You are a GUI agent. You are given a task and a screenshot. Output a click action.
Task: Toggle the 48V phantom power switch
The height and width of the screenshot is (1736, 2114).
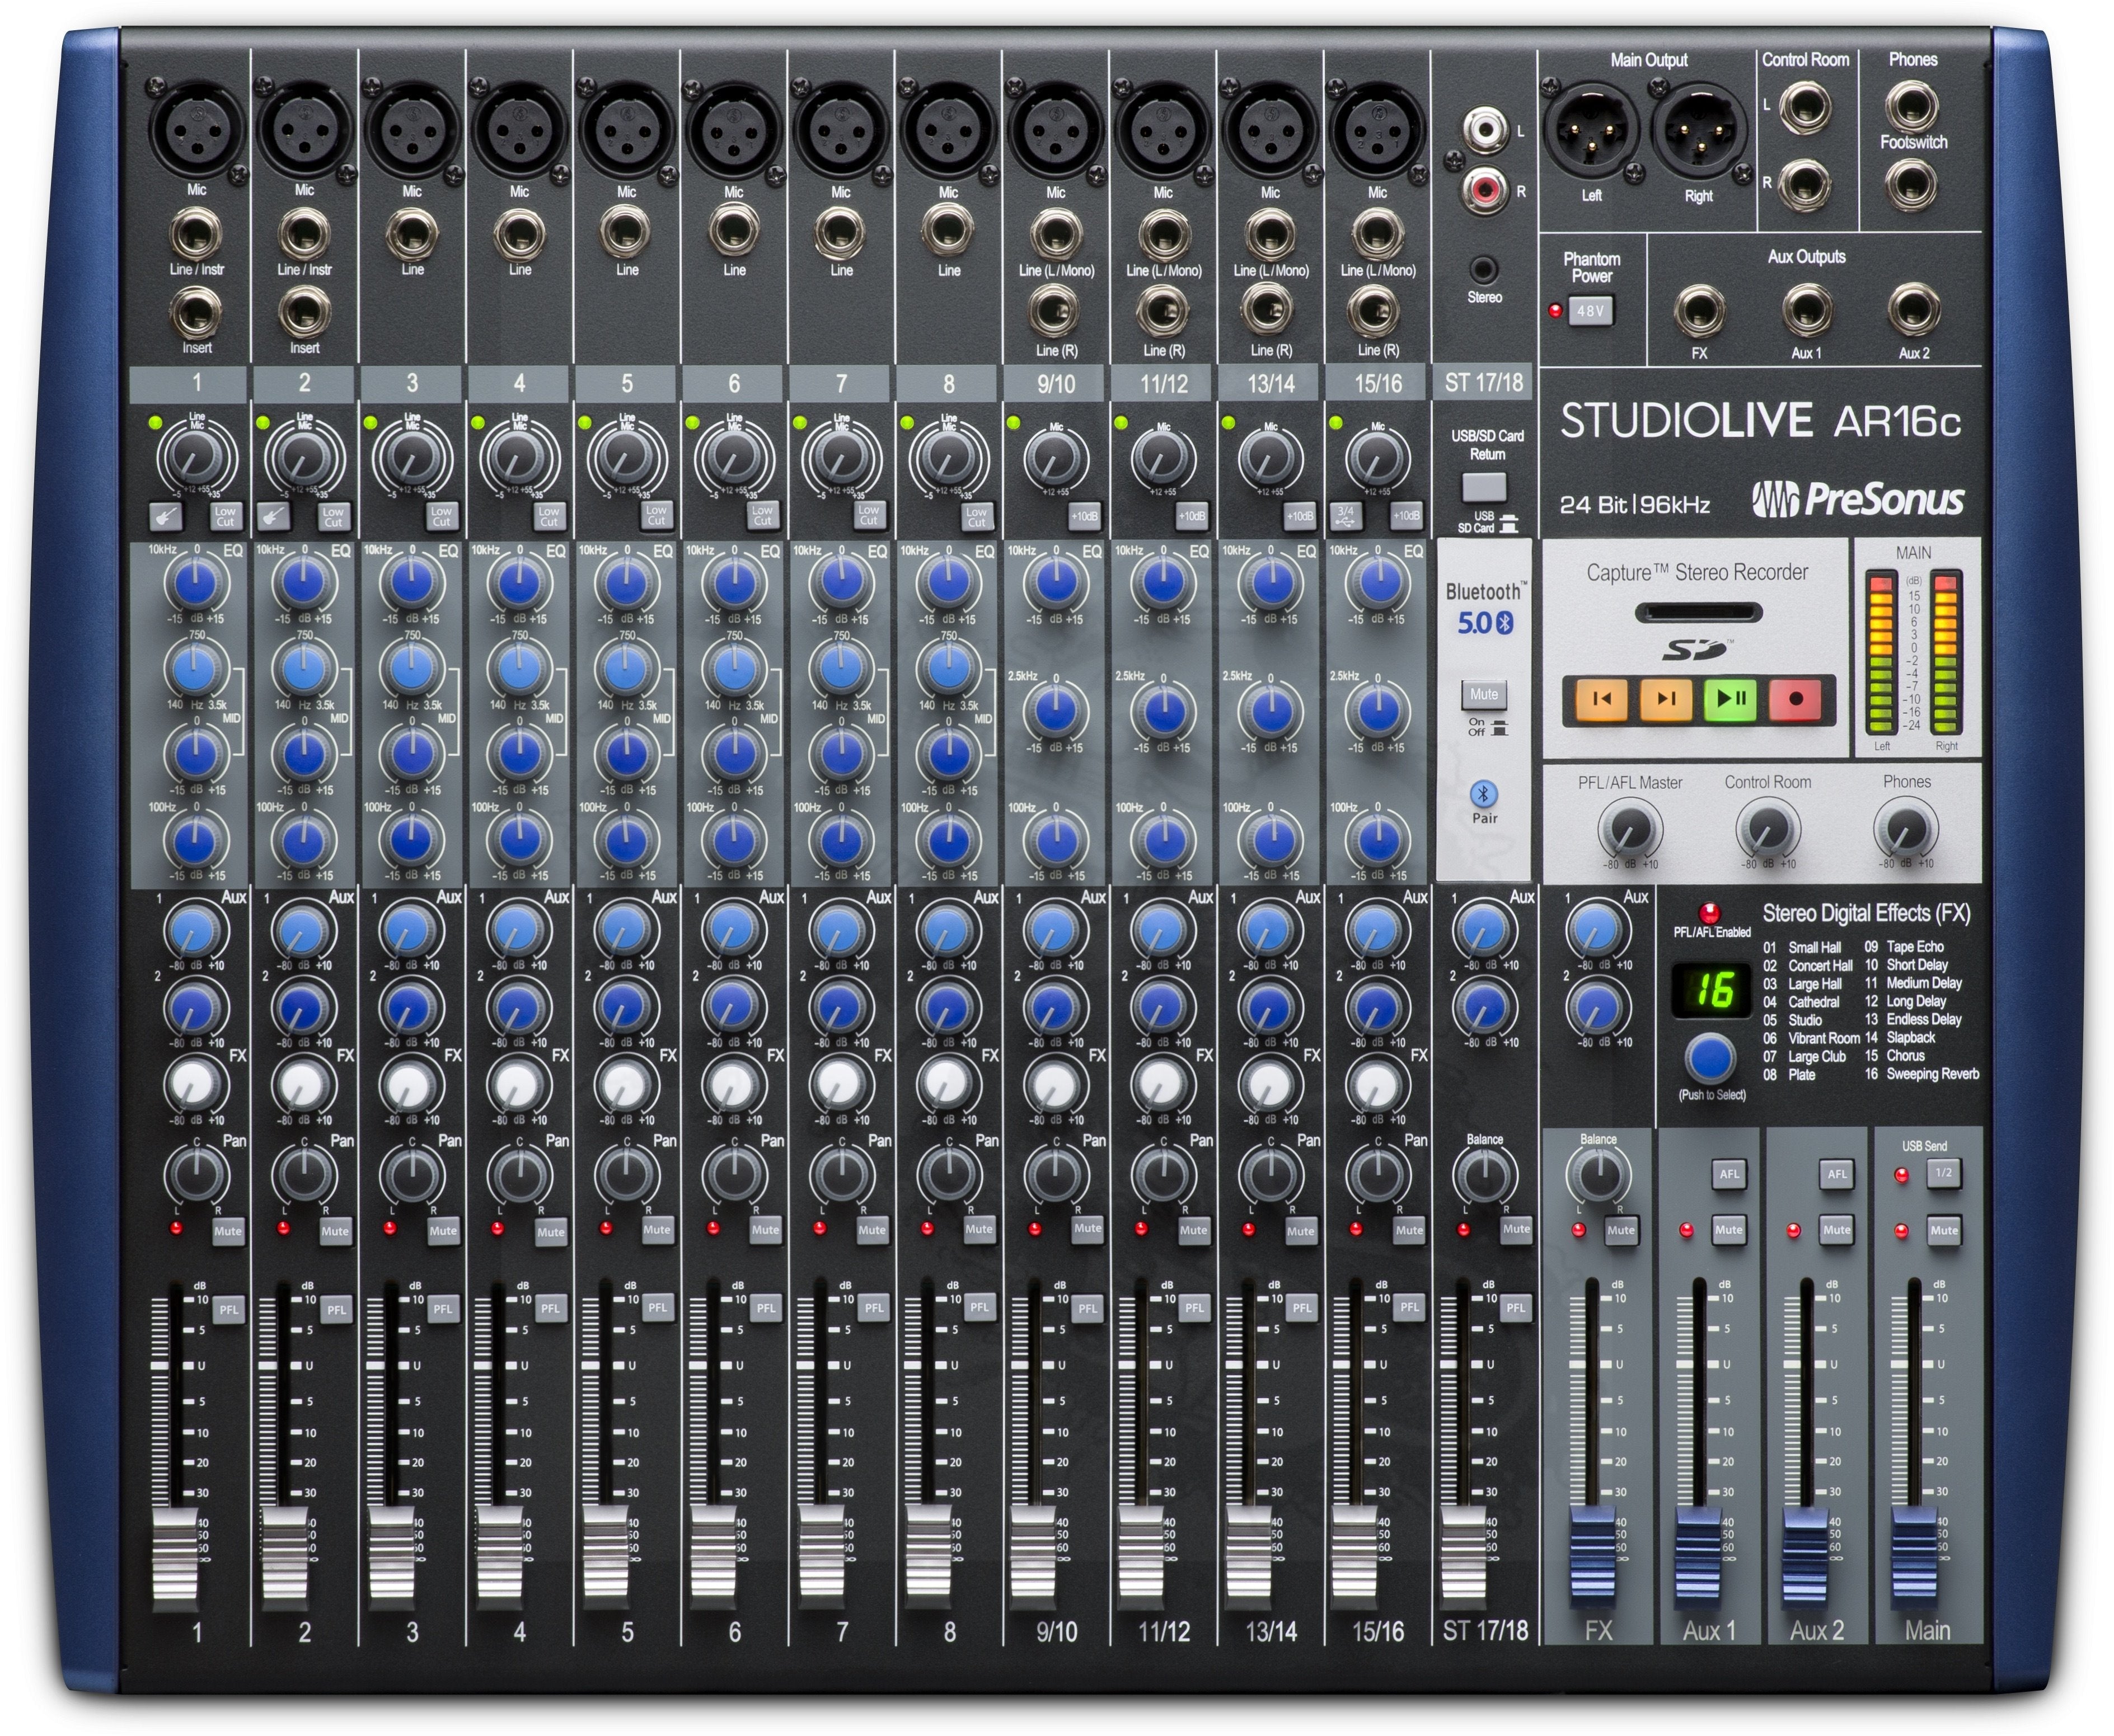1591,310
